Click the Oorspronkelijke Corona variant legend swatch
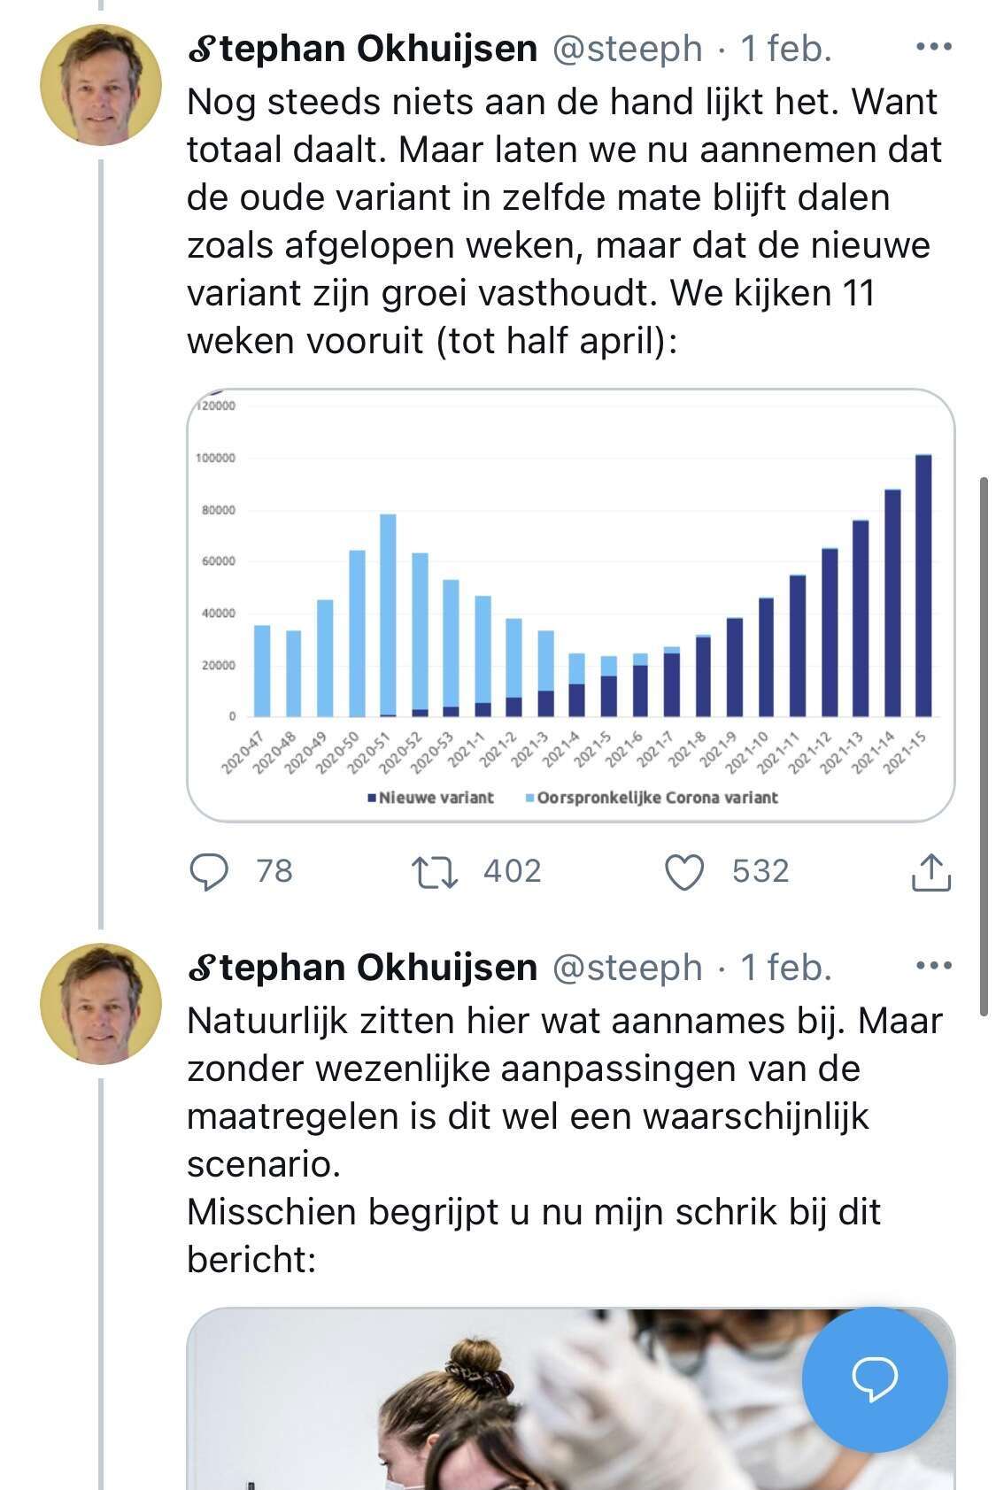 tap(530, 798)
